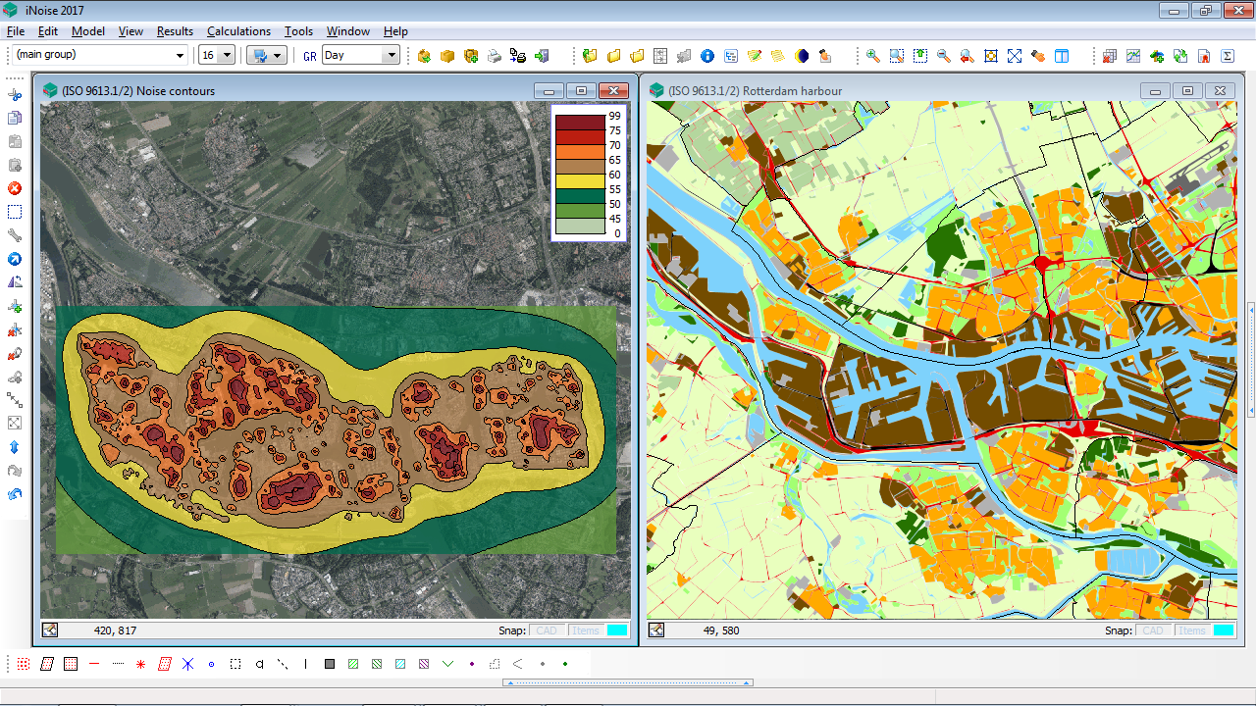Click the status icon button in Rotterdam harbour window

click(x=656, y=630)
